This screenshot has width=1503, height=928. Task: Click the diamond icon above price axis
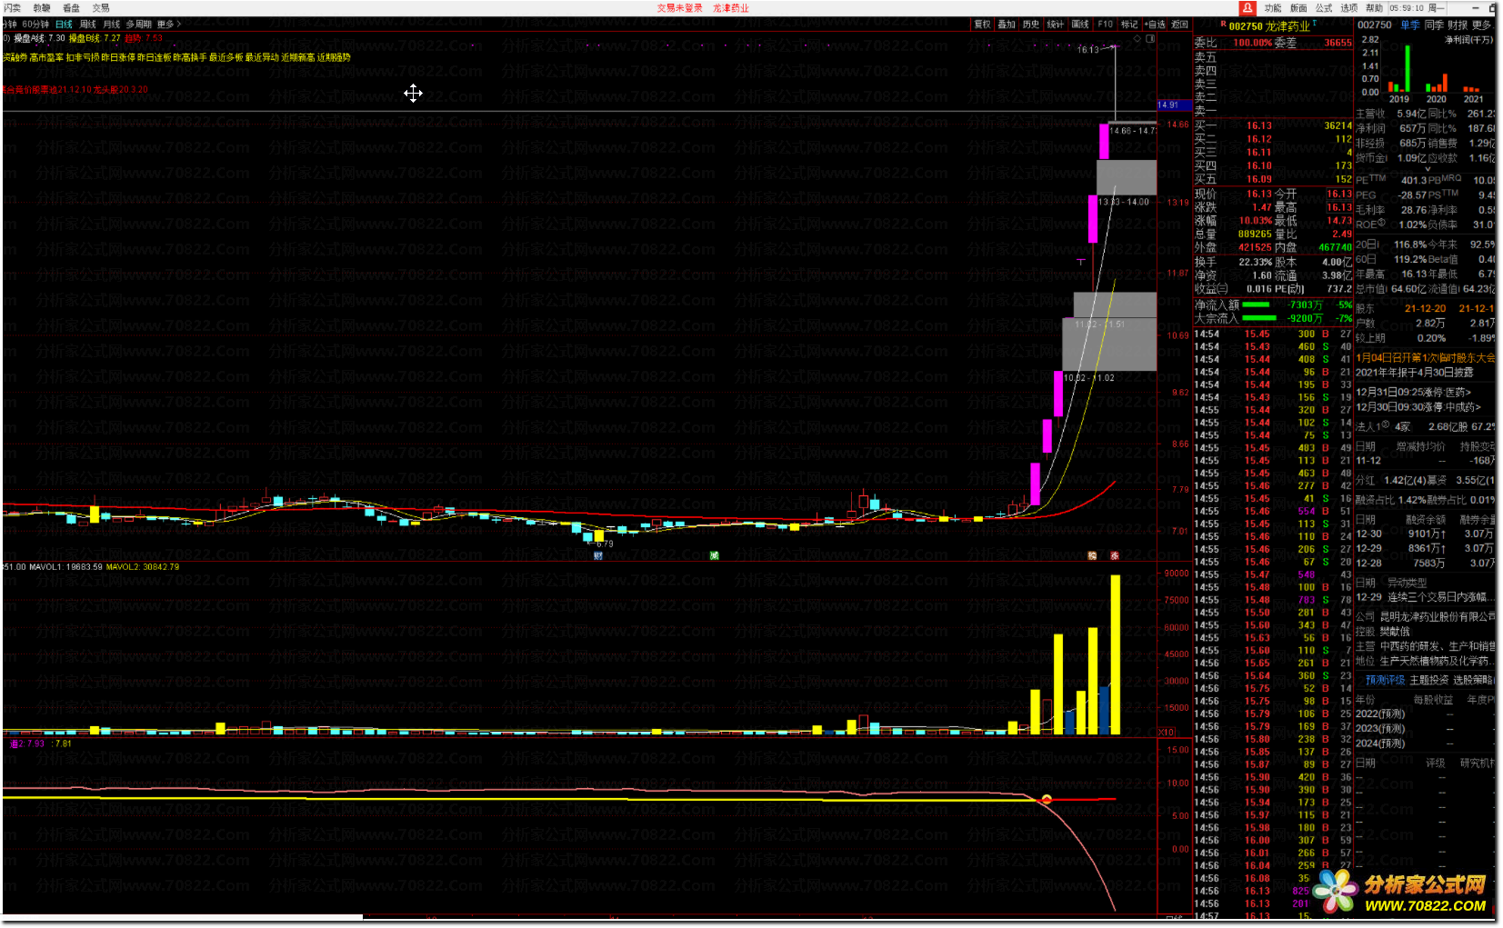point(1137,38)
